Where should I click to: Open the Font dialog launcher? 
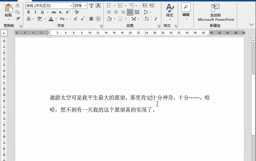[x=101, y=26]
